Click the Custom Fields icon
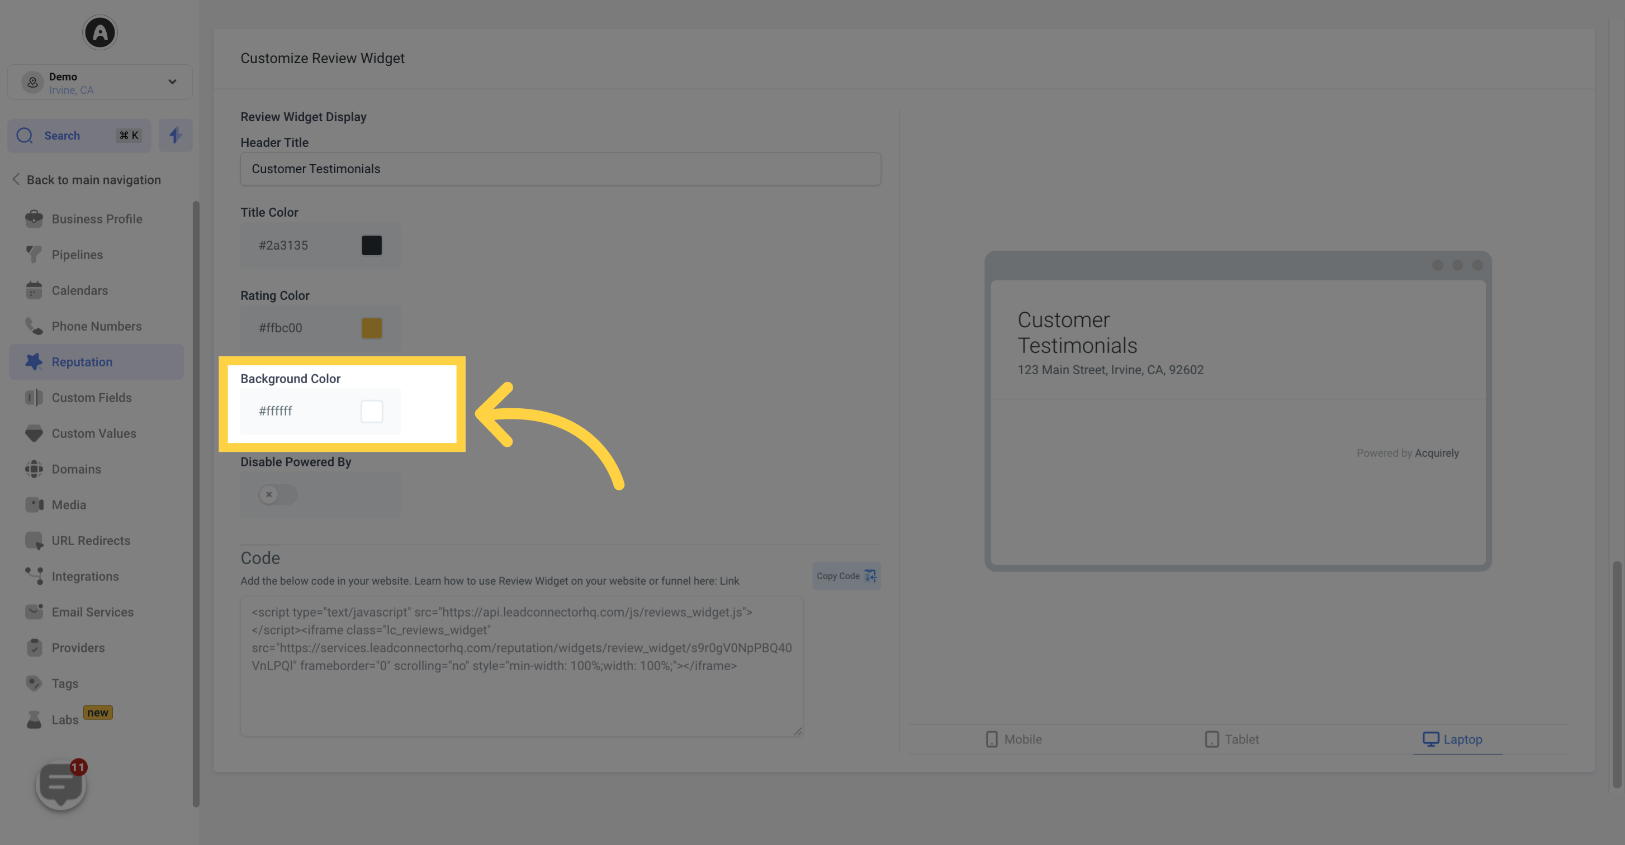The image size is (1625, 845). (34, 398)
